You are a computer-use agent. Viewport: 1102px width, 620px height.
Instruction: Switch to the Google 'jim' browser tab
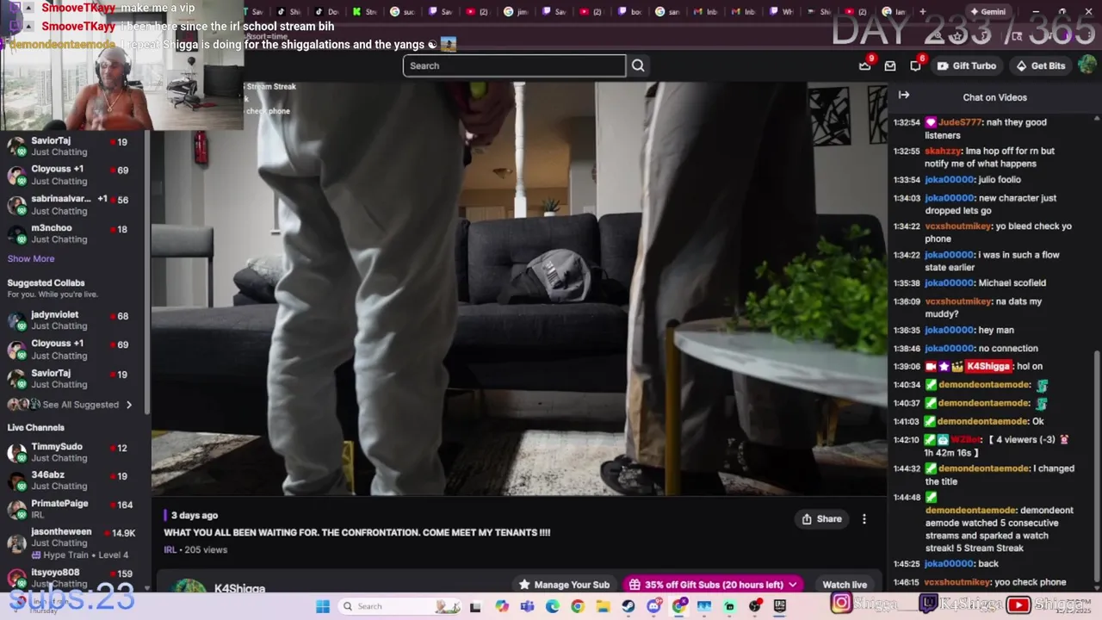516,12
